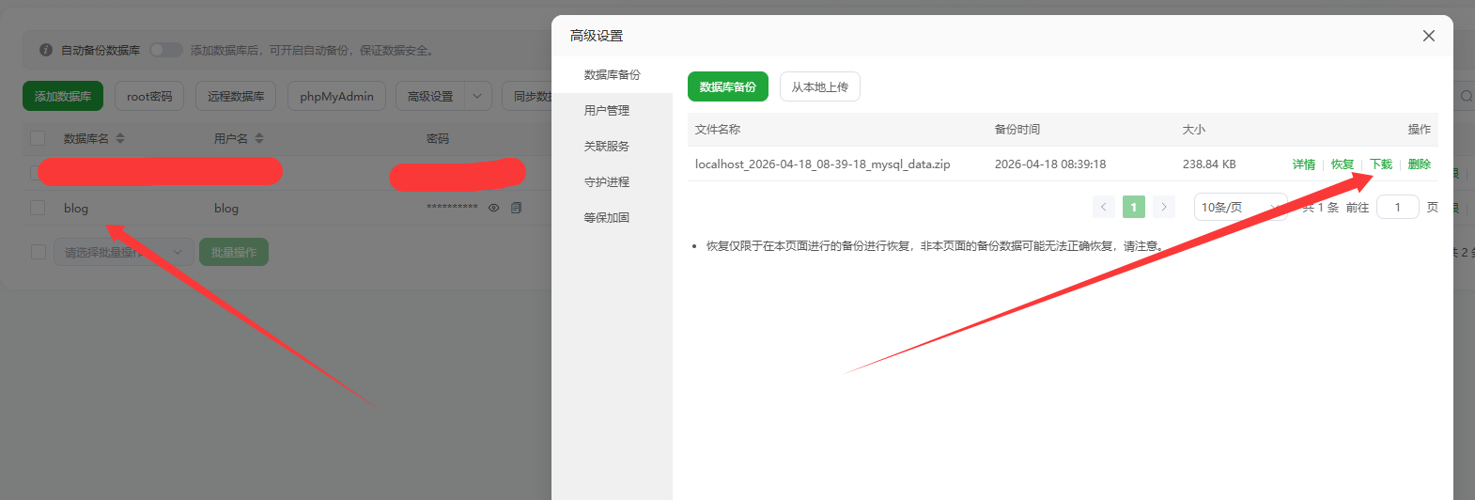The image size is (1475, 500).
Task: Sort the table by 数据库名 column
Action: (120, 138)
